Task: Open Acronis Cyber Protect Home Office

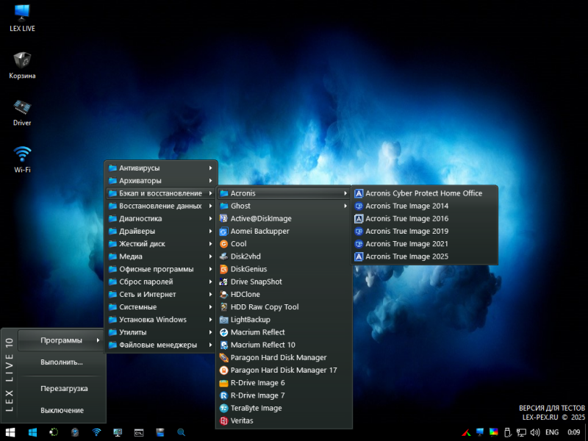Action: pyautogui.click(x=423, y=193)
